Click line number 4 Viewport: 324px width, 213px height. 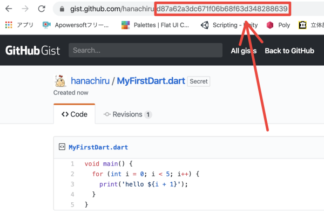coord(72,194)
